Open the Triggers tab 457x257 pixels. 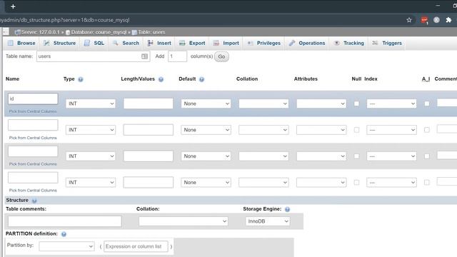[387, 43]
